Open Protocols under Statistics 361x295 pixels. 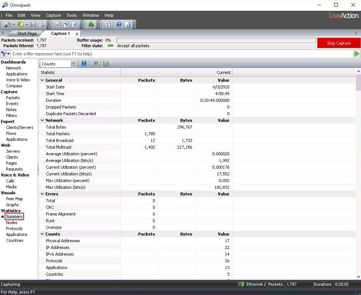[14, 228]
